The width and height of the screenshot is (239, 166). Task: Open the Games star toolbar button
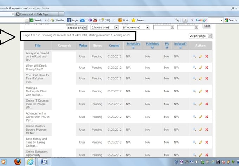point(137,20)
